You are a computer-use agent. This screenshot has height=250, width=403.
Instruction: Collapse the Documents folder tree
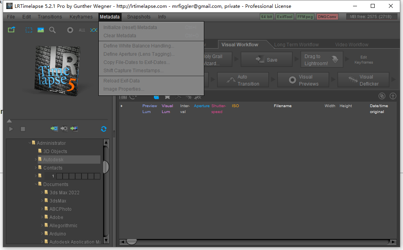point(36,184)
